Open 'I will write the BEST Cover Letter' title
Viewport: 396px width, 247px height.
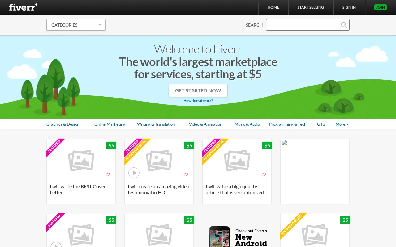tap(78, 190)
